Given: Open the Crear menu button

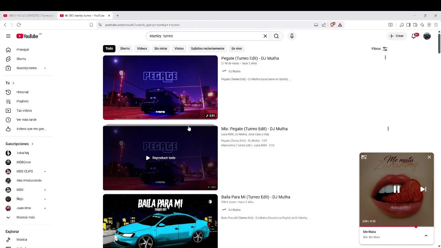Looking at the screenshot, I should [x=396, y=36].
